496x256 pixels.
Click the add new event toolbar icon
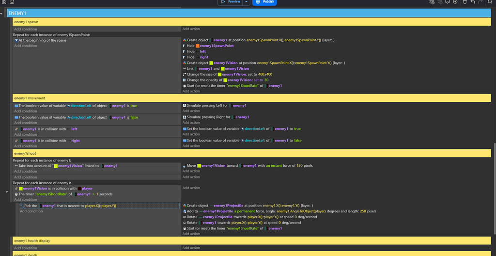coord(432,2)
